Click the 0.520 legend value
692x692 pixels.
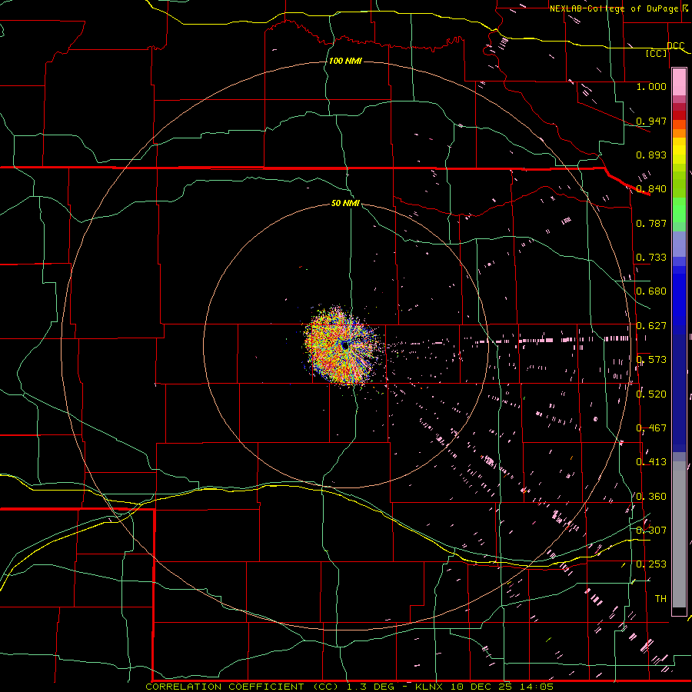tap(651, 394)
